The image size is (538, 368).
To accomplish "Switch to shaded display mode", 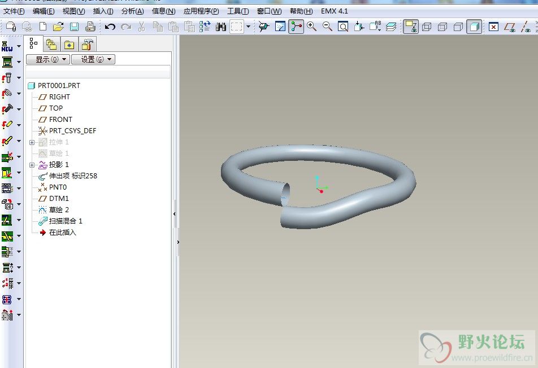I will (474, 27).
